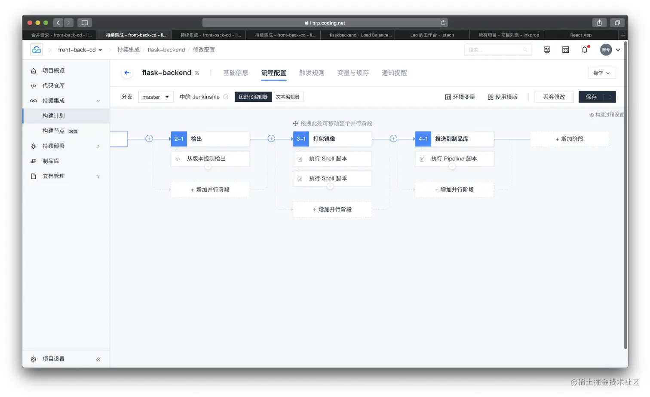The image size is (650, 397).
Task: Collapse the sidebar with double chevron
Action: tap(98, 359)
